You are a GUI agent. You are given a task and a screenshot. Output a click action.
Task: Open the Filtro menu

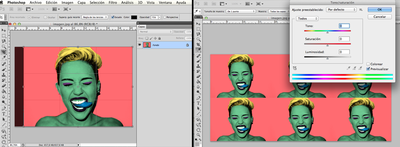click(x=113, y=3)
